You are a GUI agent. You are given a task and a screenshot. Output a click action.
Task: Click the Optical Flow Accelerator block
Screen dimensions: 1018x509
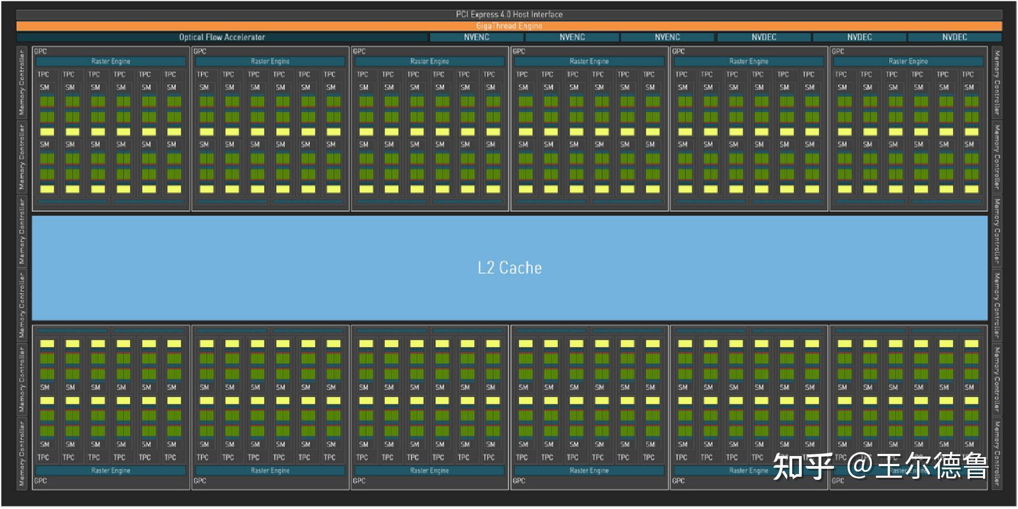(222, 37)
